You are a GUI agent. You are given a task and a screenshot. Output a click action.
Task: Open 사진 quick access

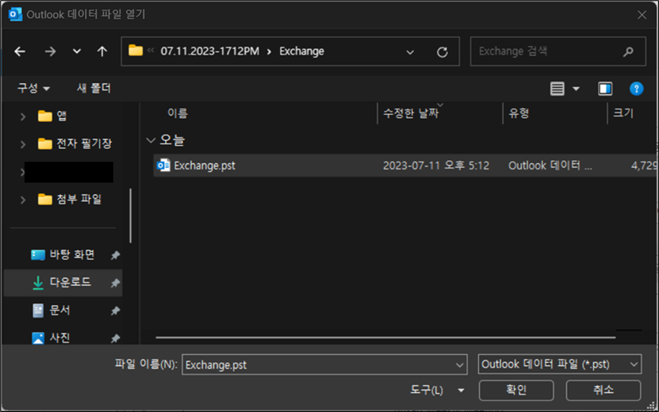(52, 338)
